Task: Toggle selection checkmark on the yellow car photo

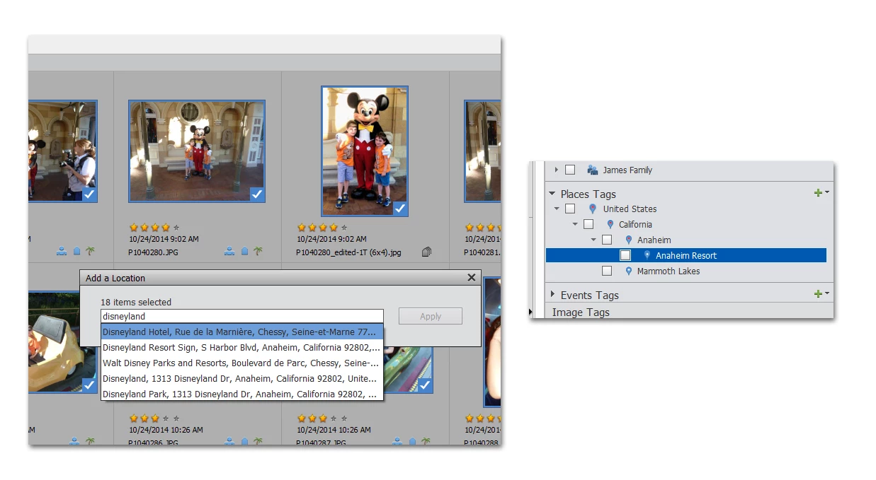Action: (89, 385)
